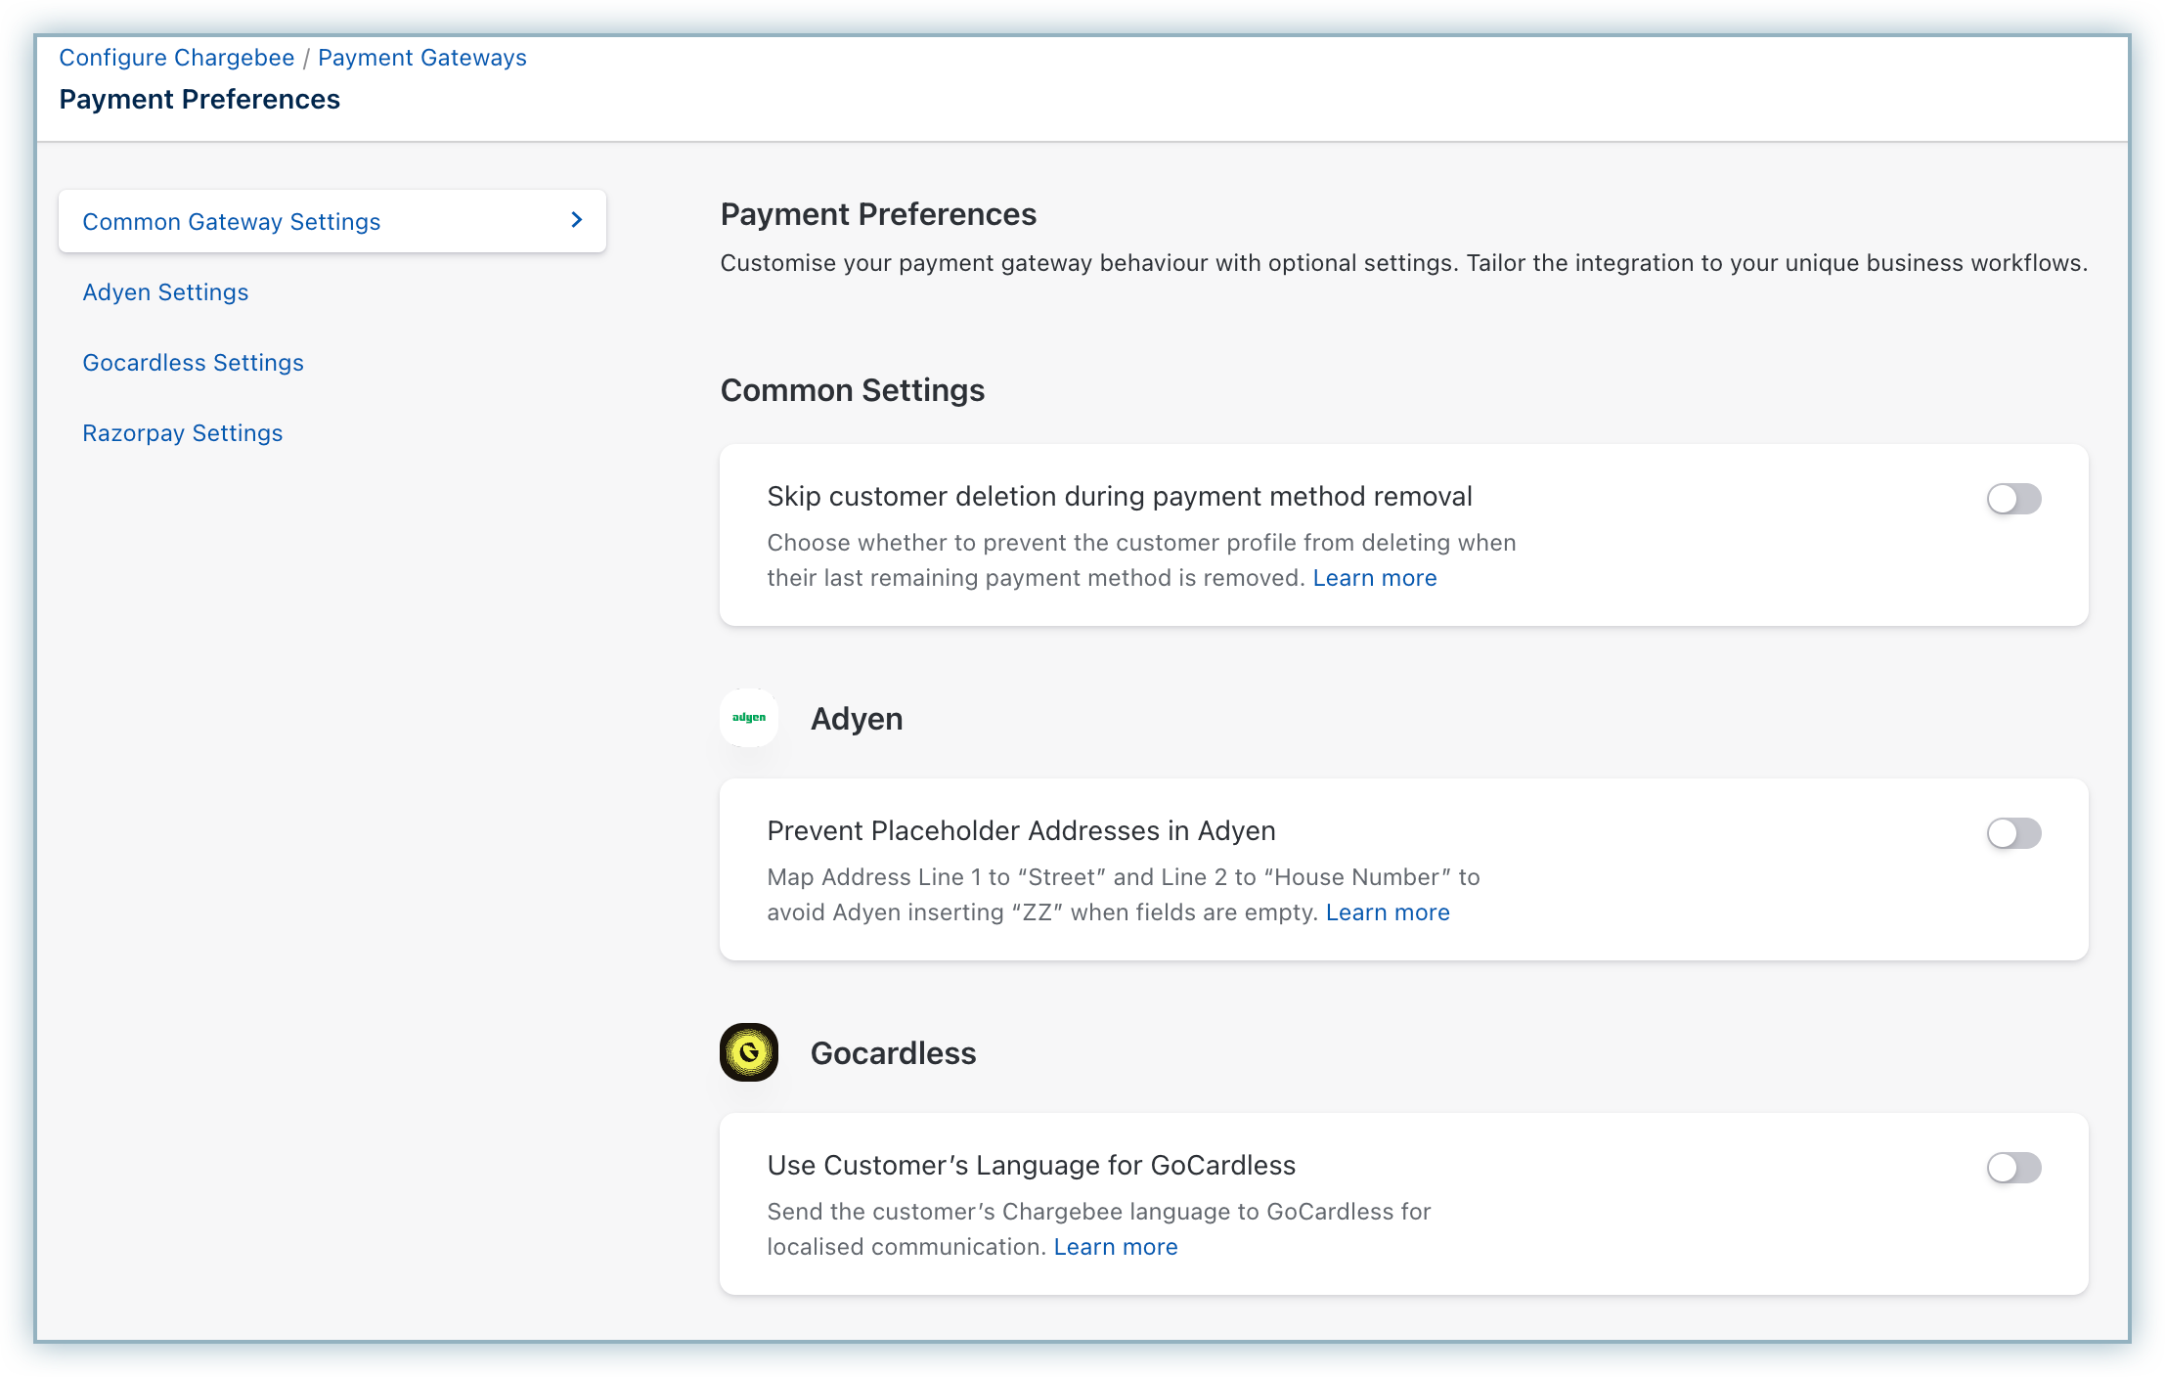Image resolution: width=2165 pixels, height=1377 pixels.
Task: Enable Skip customer deletion toggle
Action: coord(2013,499)
